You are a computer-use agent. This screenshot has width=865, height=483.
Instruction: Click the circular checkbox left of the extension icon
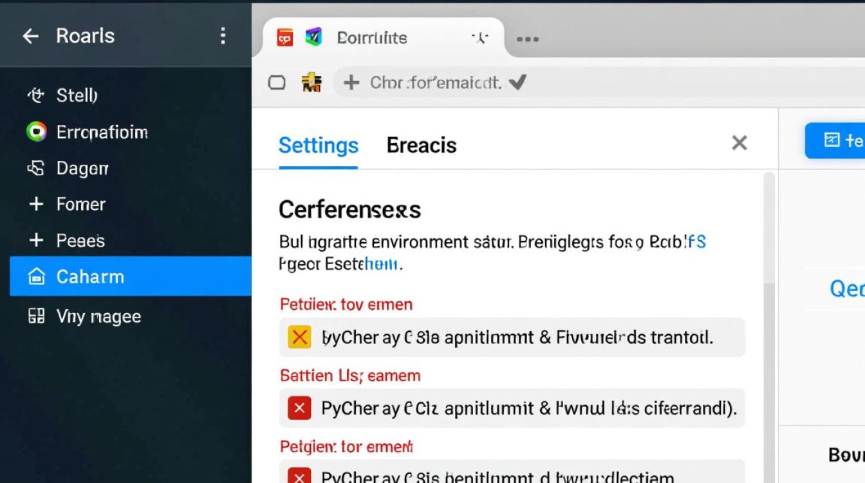pos(277,82)
